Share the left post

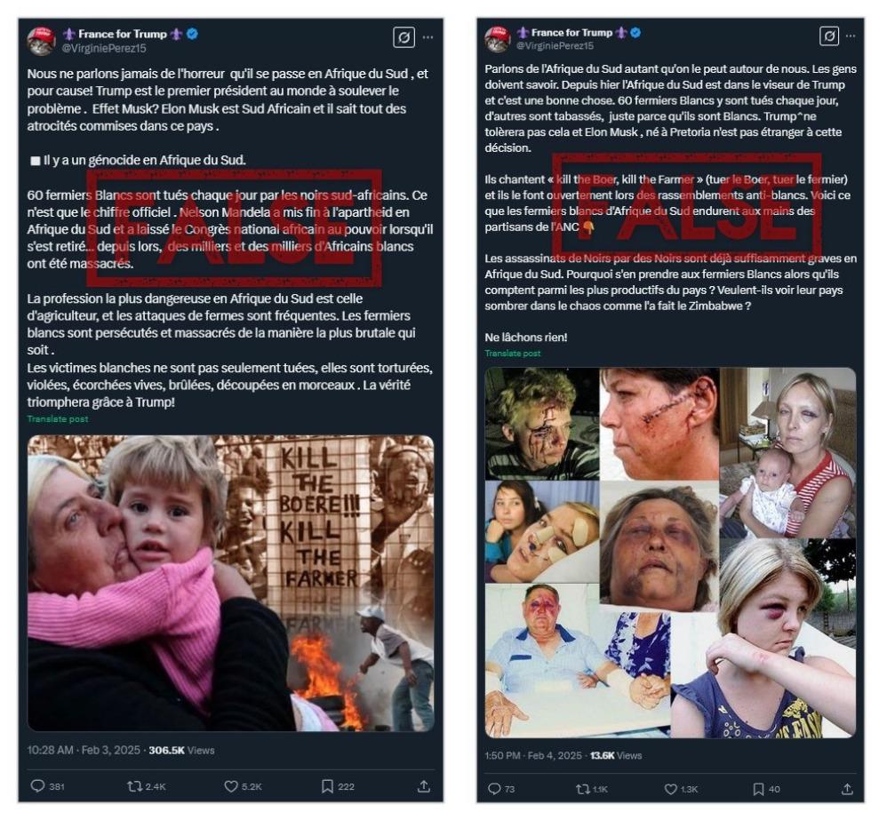point(424,786)
